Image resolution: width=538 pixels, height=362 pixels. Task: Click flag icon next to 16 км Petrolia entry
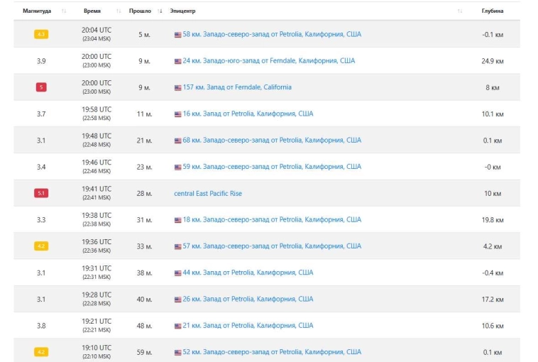177,114
